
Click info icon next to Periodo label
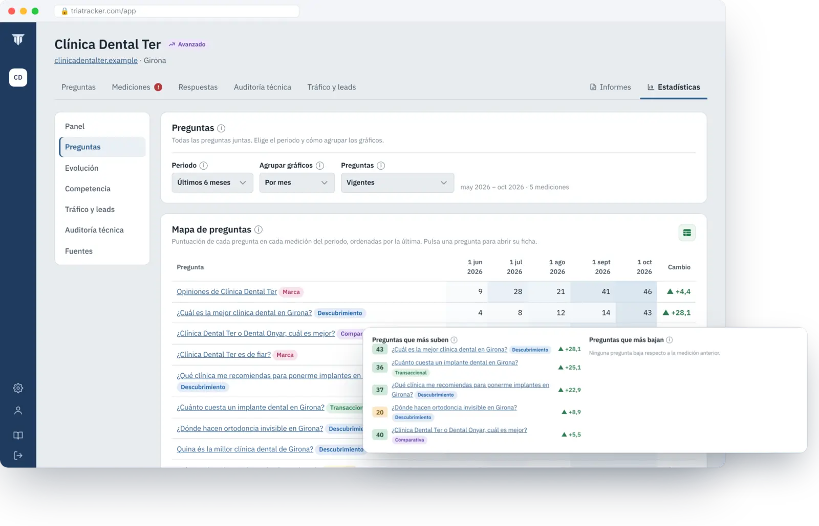[x=203, y=166]
